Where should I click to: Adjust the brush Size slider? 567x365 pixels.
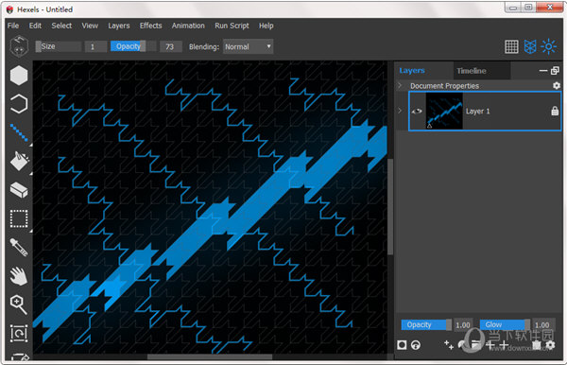pos(59,46)
